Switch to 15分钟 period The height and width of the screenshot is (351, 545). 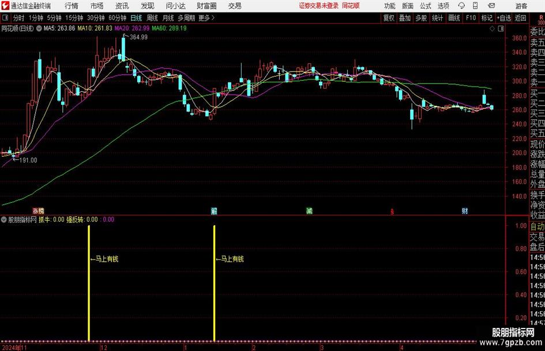tap(74, 18)
